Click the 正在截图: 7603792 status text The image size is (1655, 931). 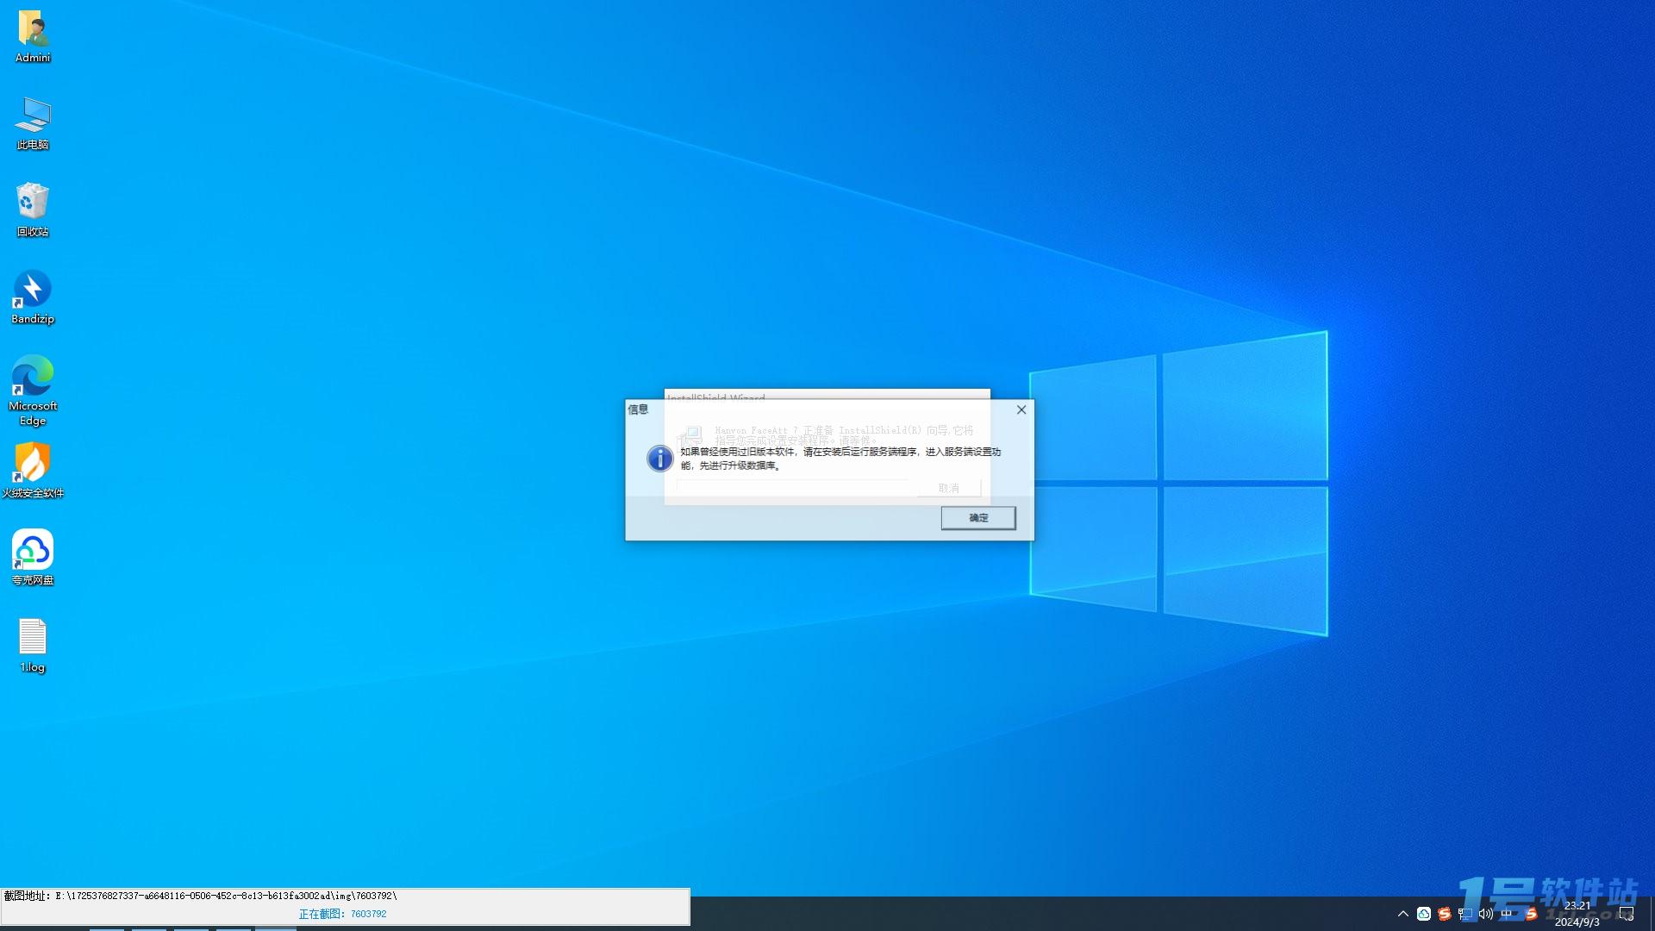[342, 914]
